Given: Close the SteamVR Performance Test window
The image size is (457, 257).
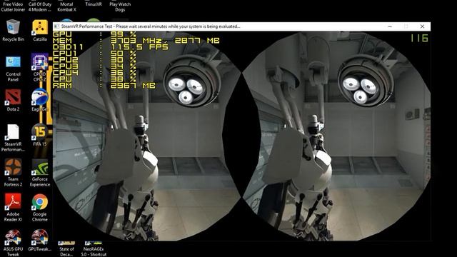Looking at the screenshot, I should point(422,26).
